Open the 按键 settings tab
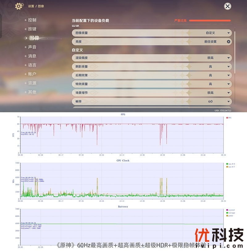 32,29
